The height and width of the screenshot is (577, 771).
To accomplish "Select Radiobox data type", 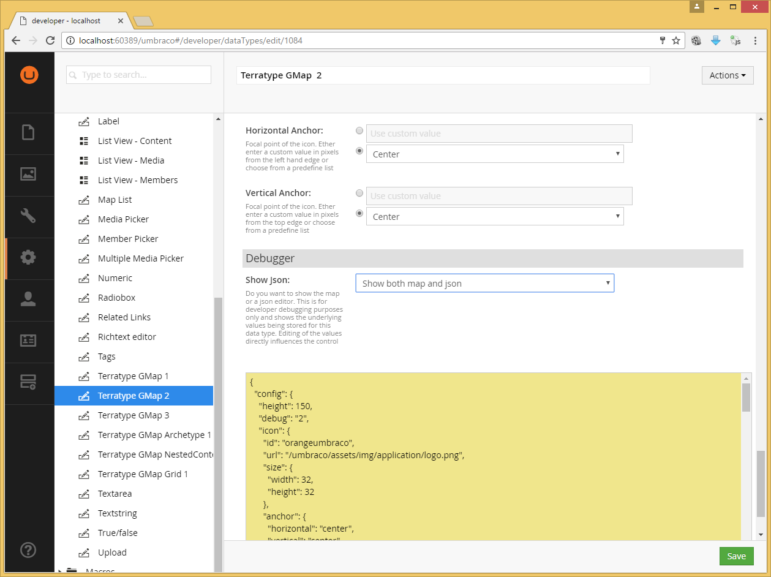I will [x=116, y=298].
